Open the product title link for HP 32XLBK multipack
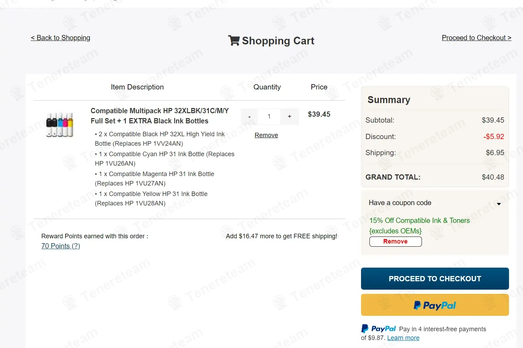This screenshot has height=348, width=523. click(160, 116)
